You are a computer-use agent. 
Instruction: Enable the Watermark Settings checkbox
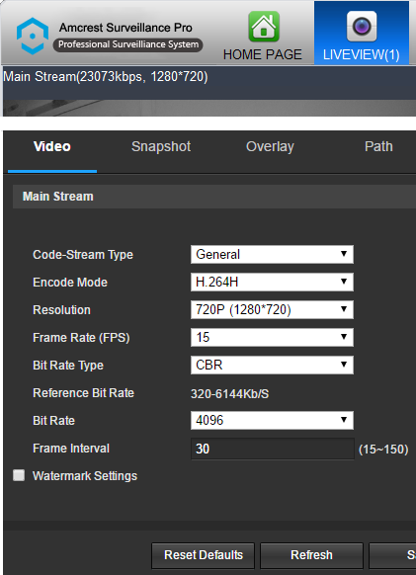click(19, 475)
